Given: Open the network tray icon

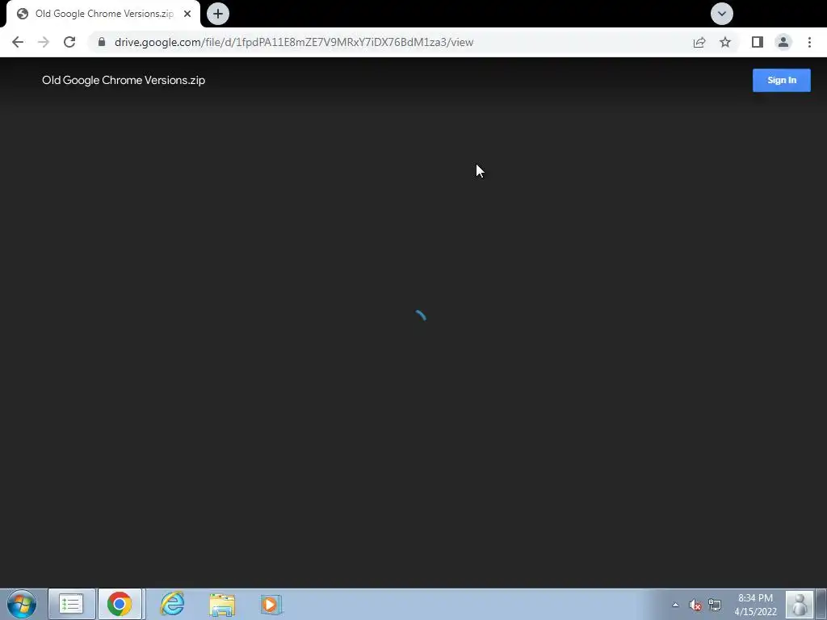Looking at the screenshot, I should coord(715,605).
